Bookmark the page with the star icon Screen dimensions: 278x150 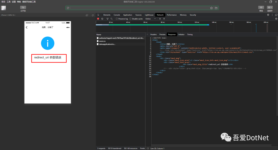pyautogui.click(x=211, y=8)
